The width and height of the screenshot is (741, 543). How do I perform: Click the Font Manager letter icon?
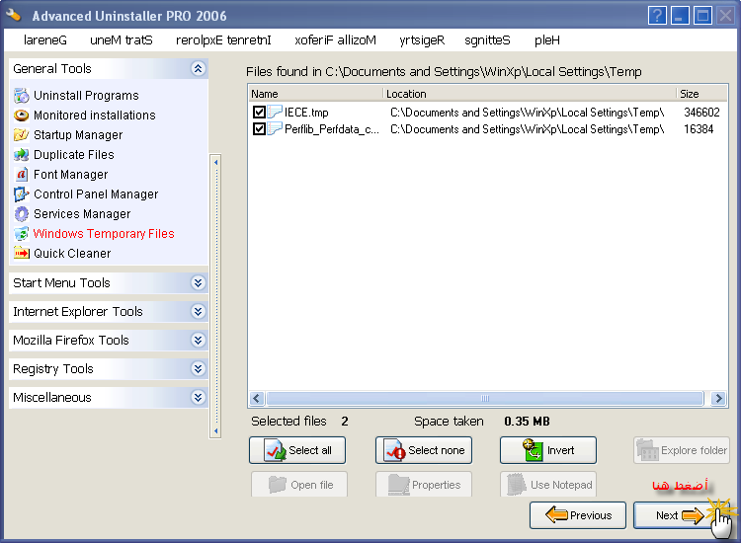click(x=22, y=175)
